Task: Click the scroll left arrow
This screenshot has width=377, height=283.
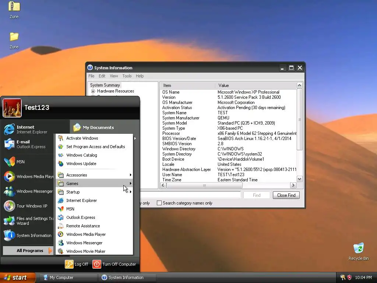Action: [163, 185]
